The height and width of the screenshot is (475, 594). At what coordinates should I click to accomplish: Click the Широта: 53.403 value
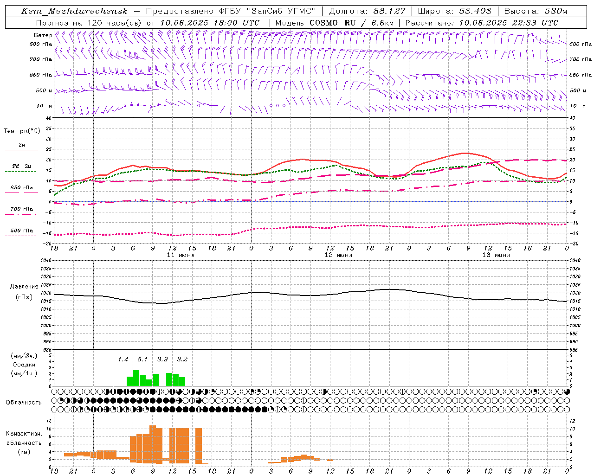(454, 11)
